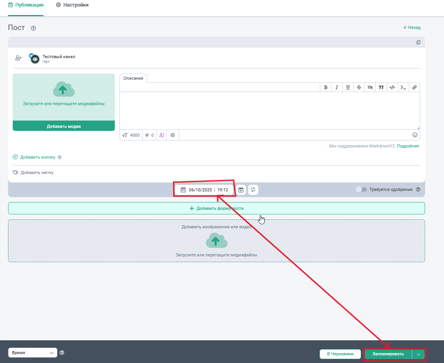Clear the scheduled date with calendar-x icon
This screenshot has height=363, width=444.
point(241,190)
